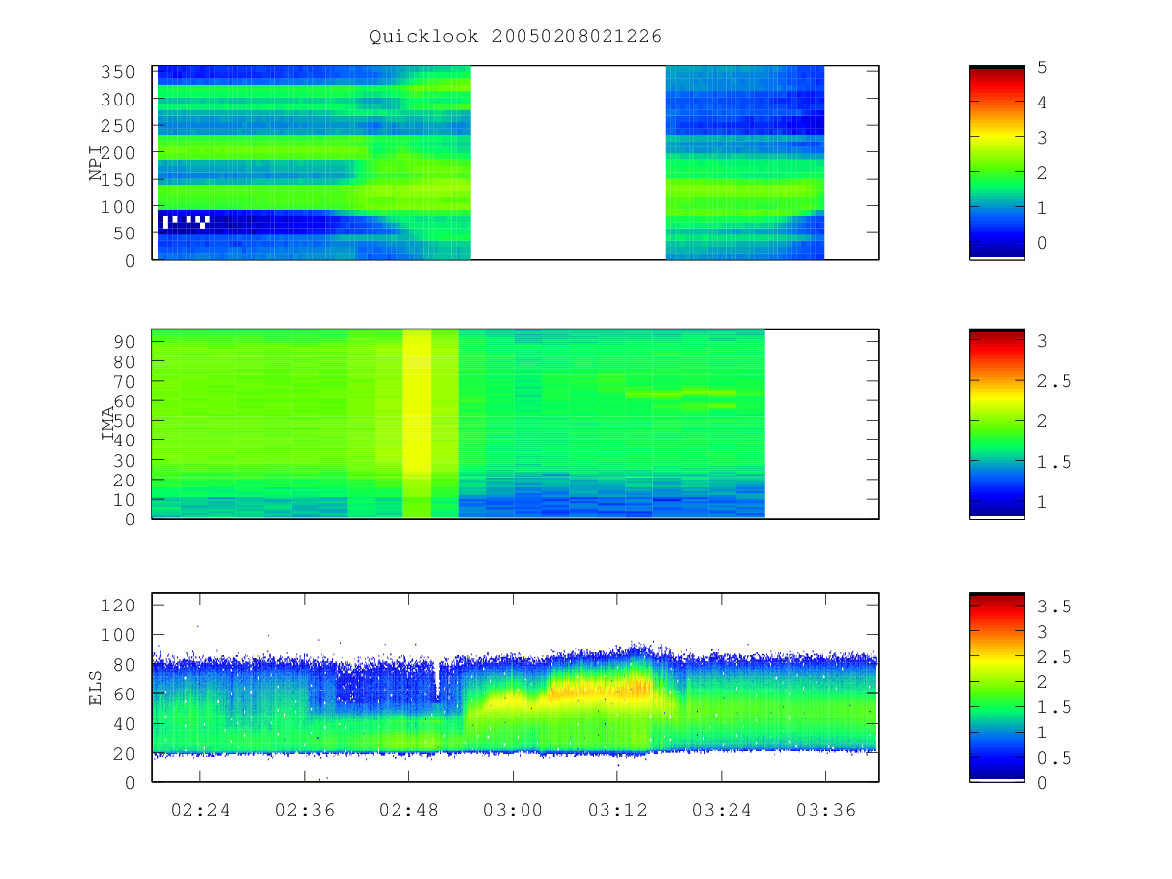Select the ELS spectrogram color bar
Image resolution: width=1172 pixels, height=879 pixels.
(x=996, y=687)
